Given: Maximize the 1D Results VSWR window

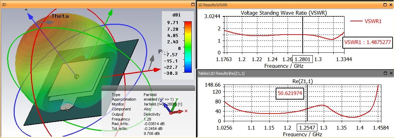Looking at the screenshot, I should click(x=385, y=5).
